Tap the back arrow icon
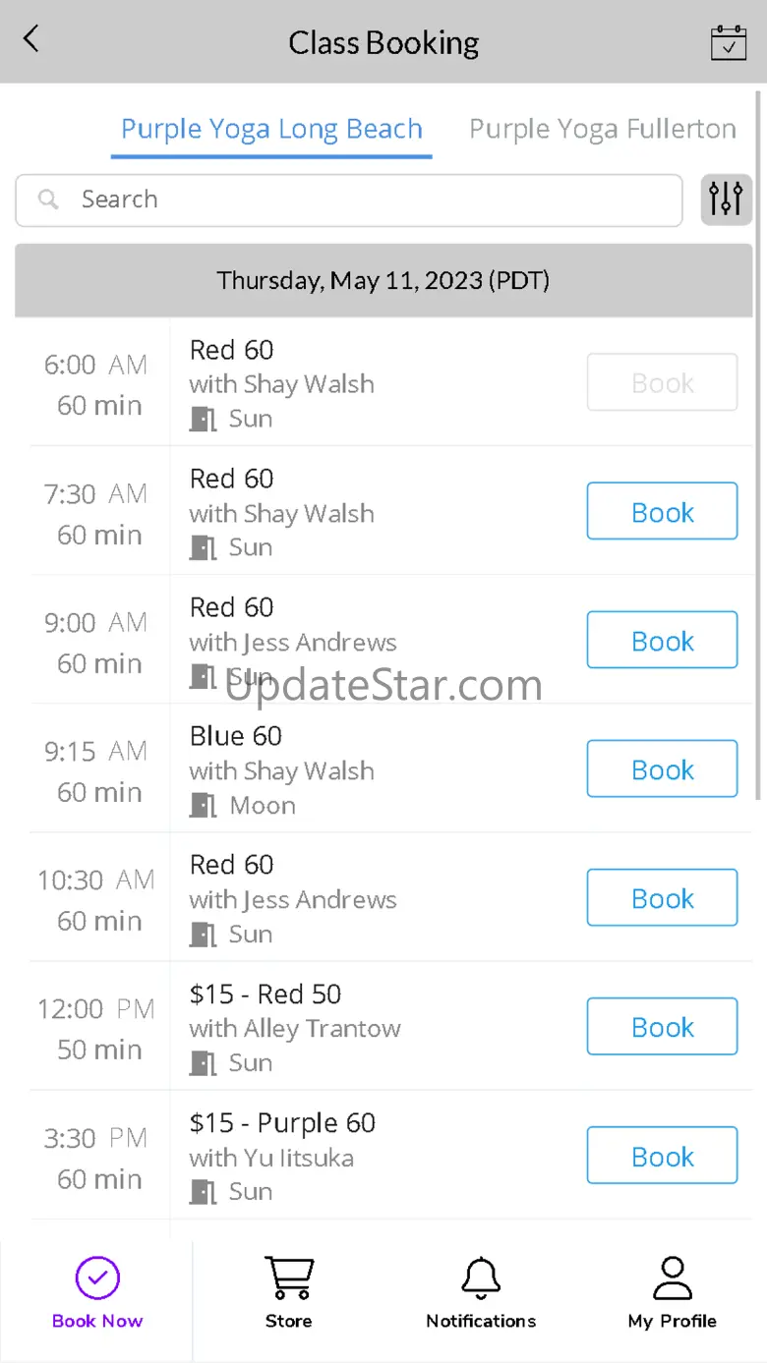The width and height of the screenshot is (767, 1363). point(31,39)
